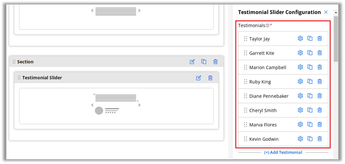Select the Testimonial Slider preview thumbnail

pyautogui.click(x=116, y=106)
